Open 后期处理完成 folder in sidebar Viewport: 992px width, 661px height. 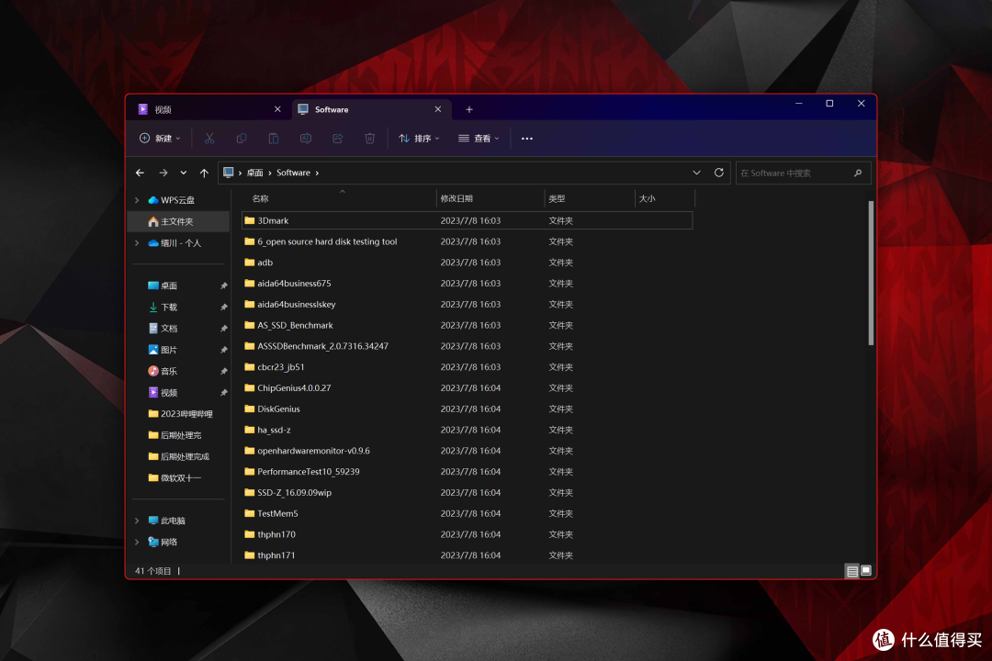[x=178, y=456]
